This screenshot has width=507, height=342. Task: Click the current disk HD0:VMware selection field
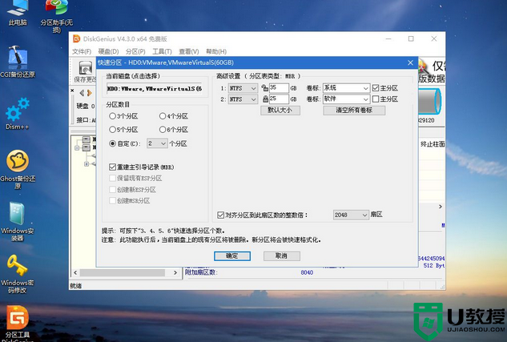pos(154,89)
